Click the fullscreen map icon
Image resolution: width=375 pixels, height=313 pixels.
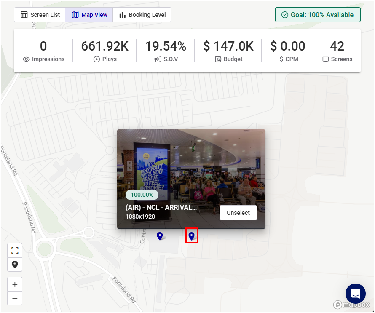[x=15, y=251]
